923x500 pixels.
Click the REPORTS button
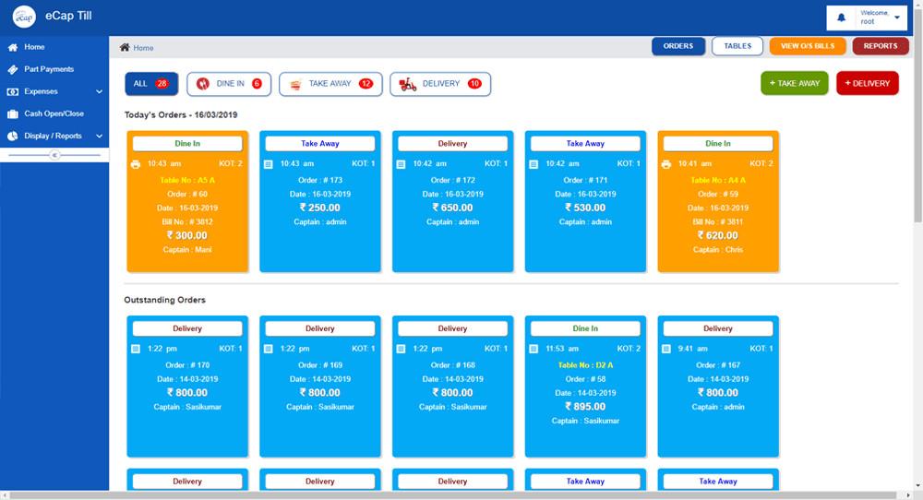coord(881,46)
